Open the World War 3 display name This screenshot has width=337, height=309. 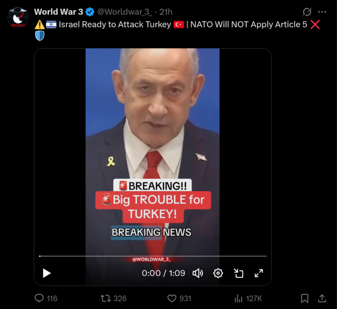58,12
